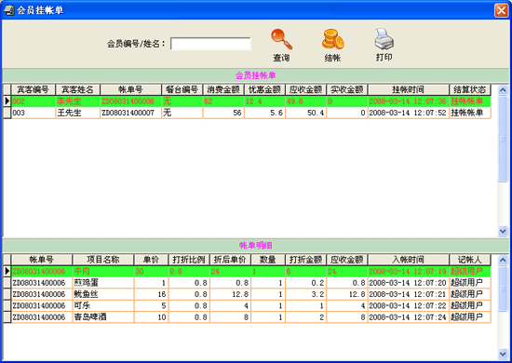Click the 消费金额 column header

(223, 89)
